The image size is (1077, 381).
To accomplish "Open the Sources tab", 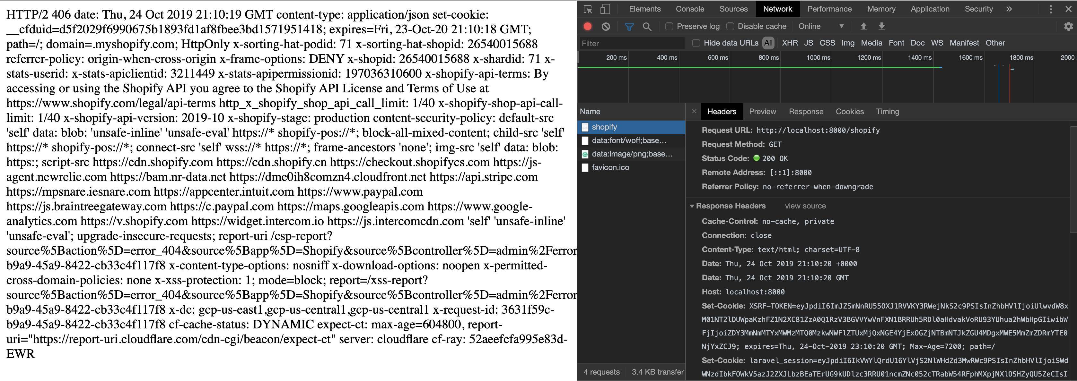I will point(733,9).
